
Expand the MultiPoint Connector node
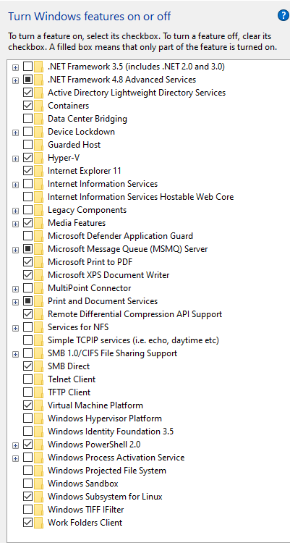pos(15,289)
